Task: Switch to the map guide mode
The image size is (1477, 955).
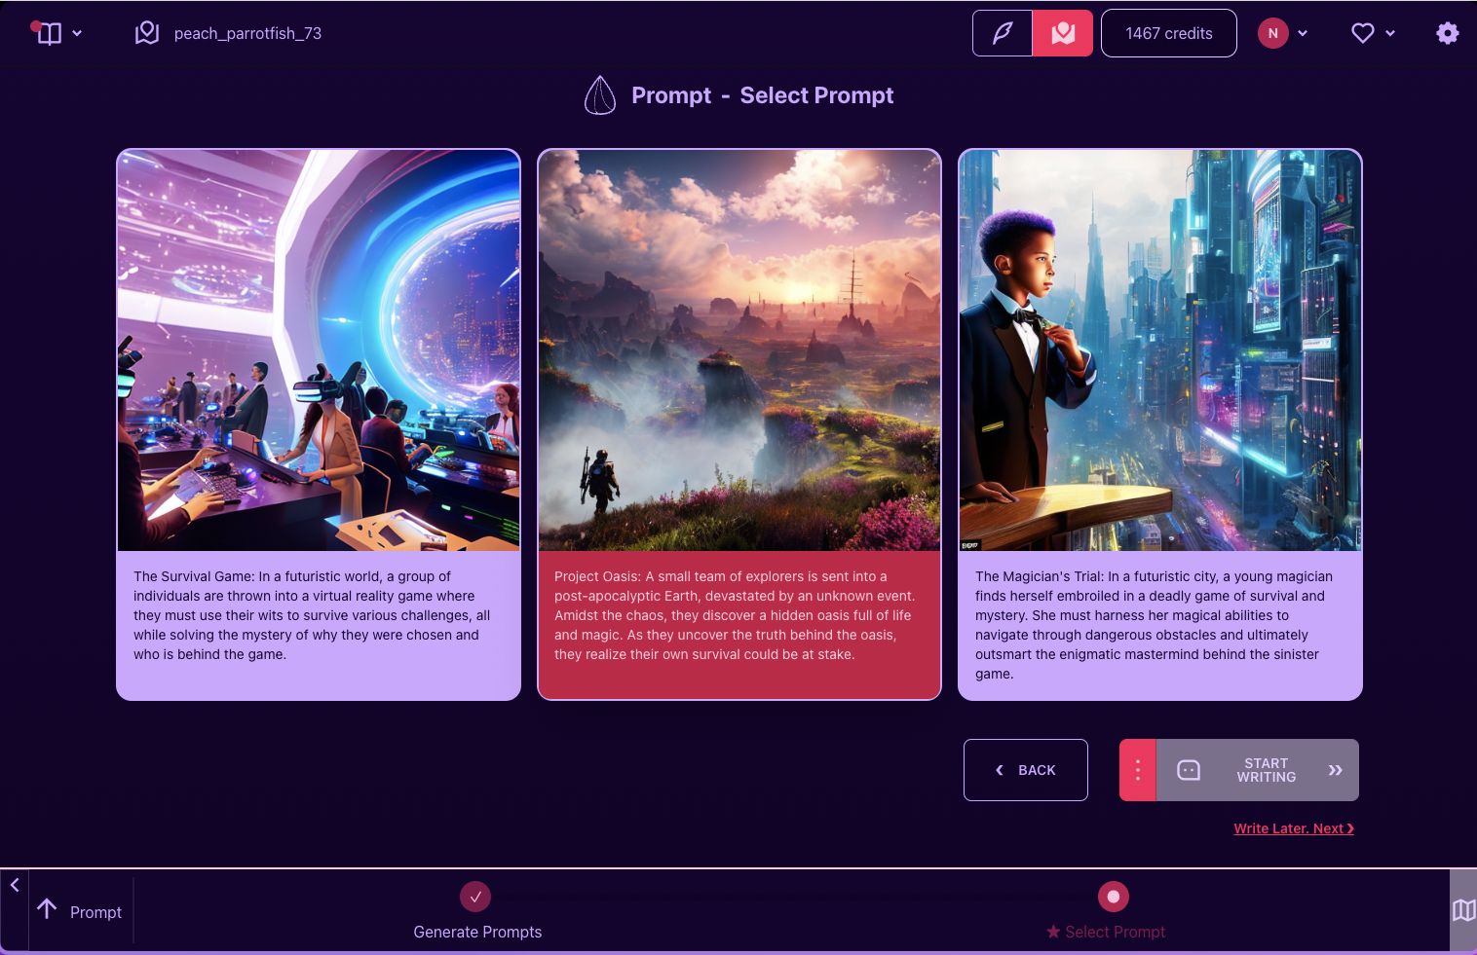Action: coord(1063,33)
